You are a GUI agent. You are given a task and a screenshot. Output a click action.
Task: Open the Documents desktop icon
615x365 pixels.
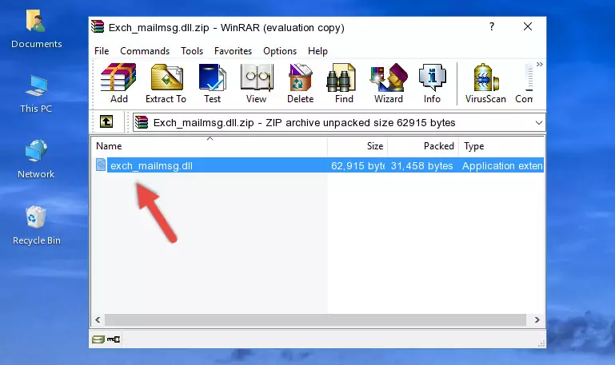(37, 30)
